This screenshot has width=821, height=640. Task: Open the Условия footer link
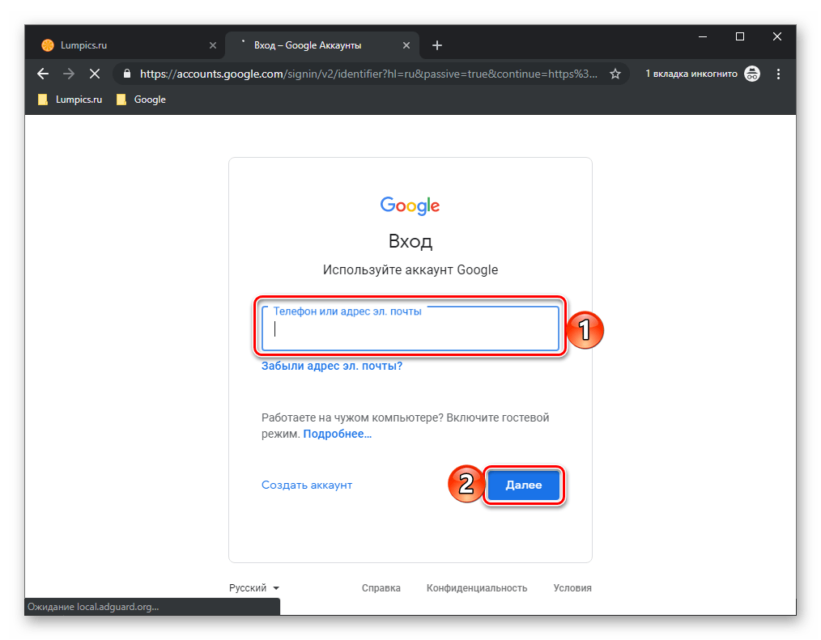572,587
